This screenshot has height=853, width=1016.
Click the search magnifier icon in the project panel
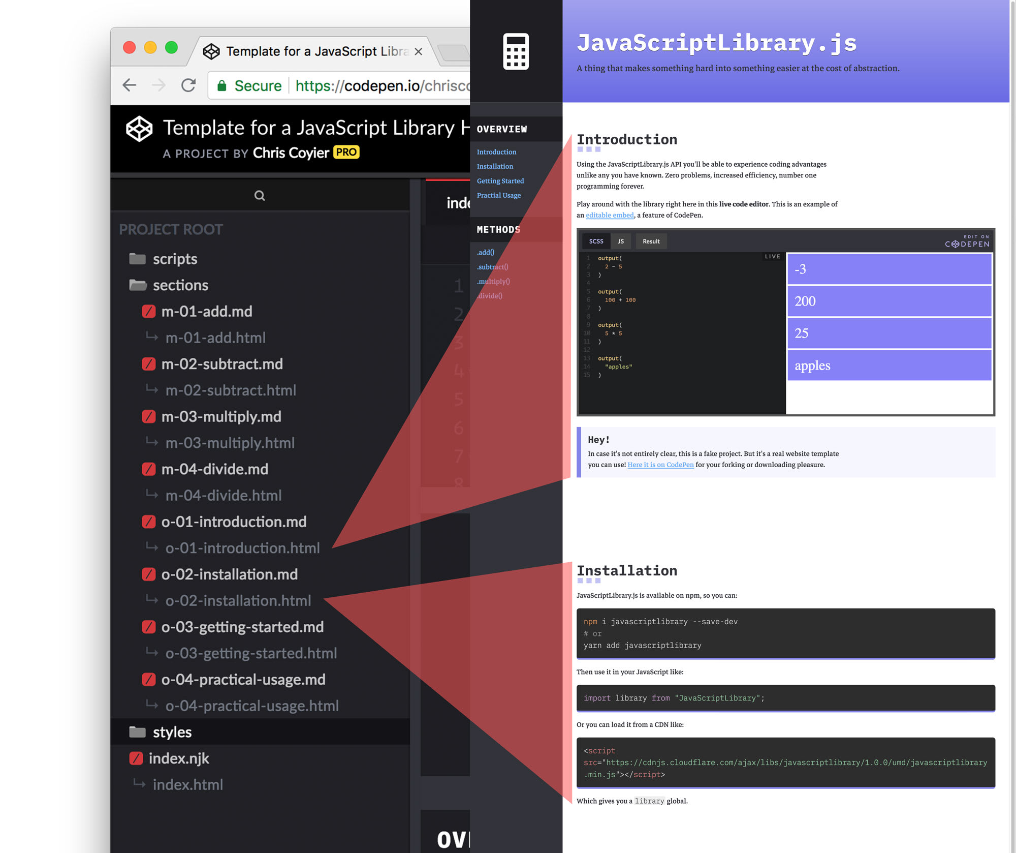click(x=259, y=195)
